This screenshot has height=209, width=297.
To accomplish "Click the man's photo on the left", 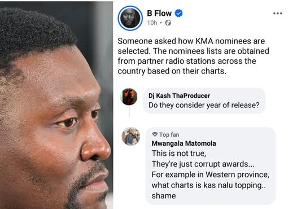I will point(56,105).
